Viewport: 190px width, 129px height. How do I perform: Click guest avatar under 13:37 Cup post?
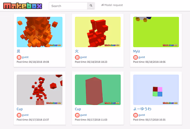point(19,115)
